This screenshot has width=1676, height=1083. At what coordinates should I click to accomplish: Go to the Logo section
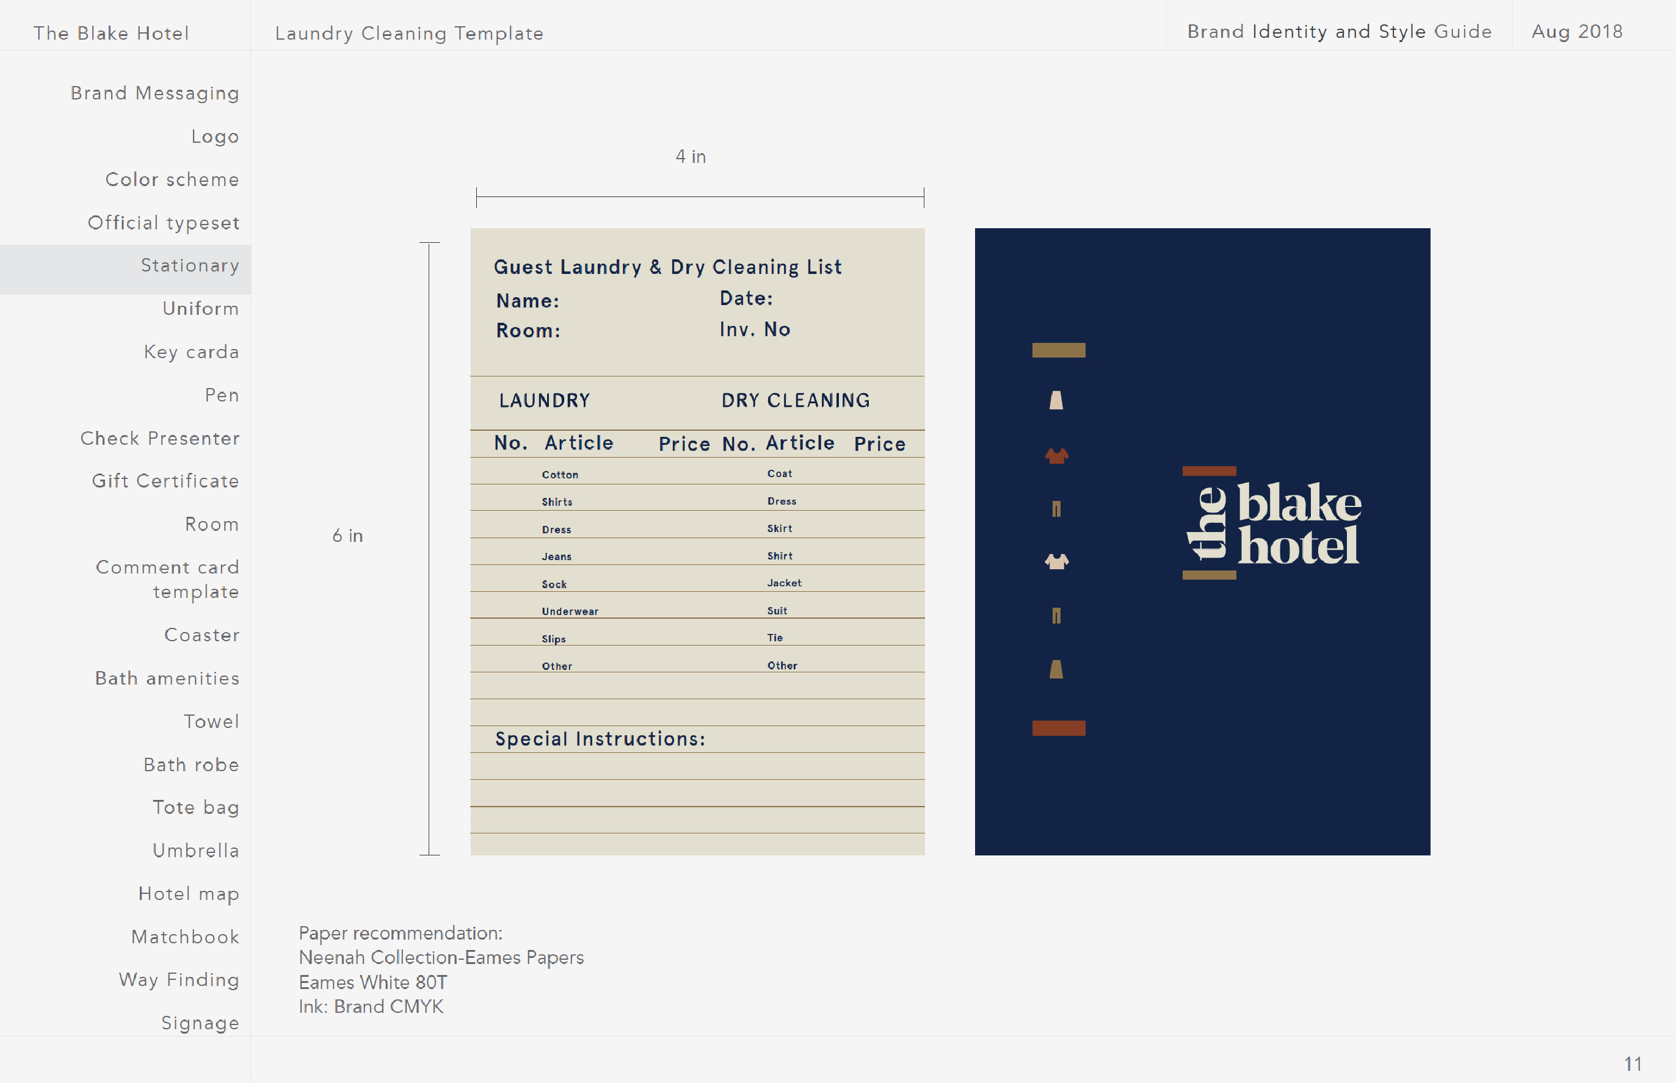click(x=214, y=137)
